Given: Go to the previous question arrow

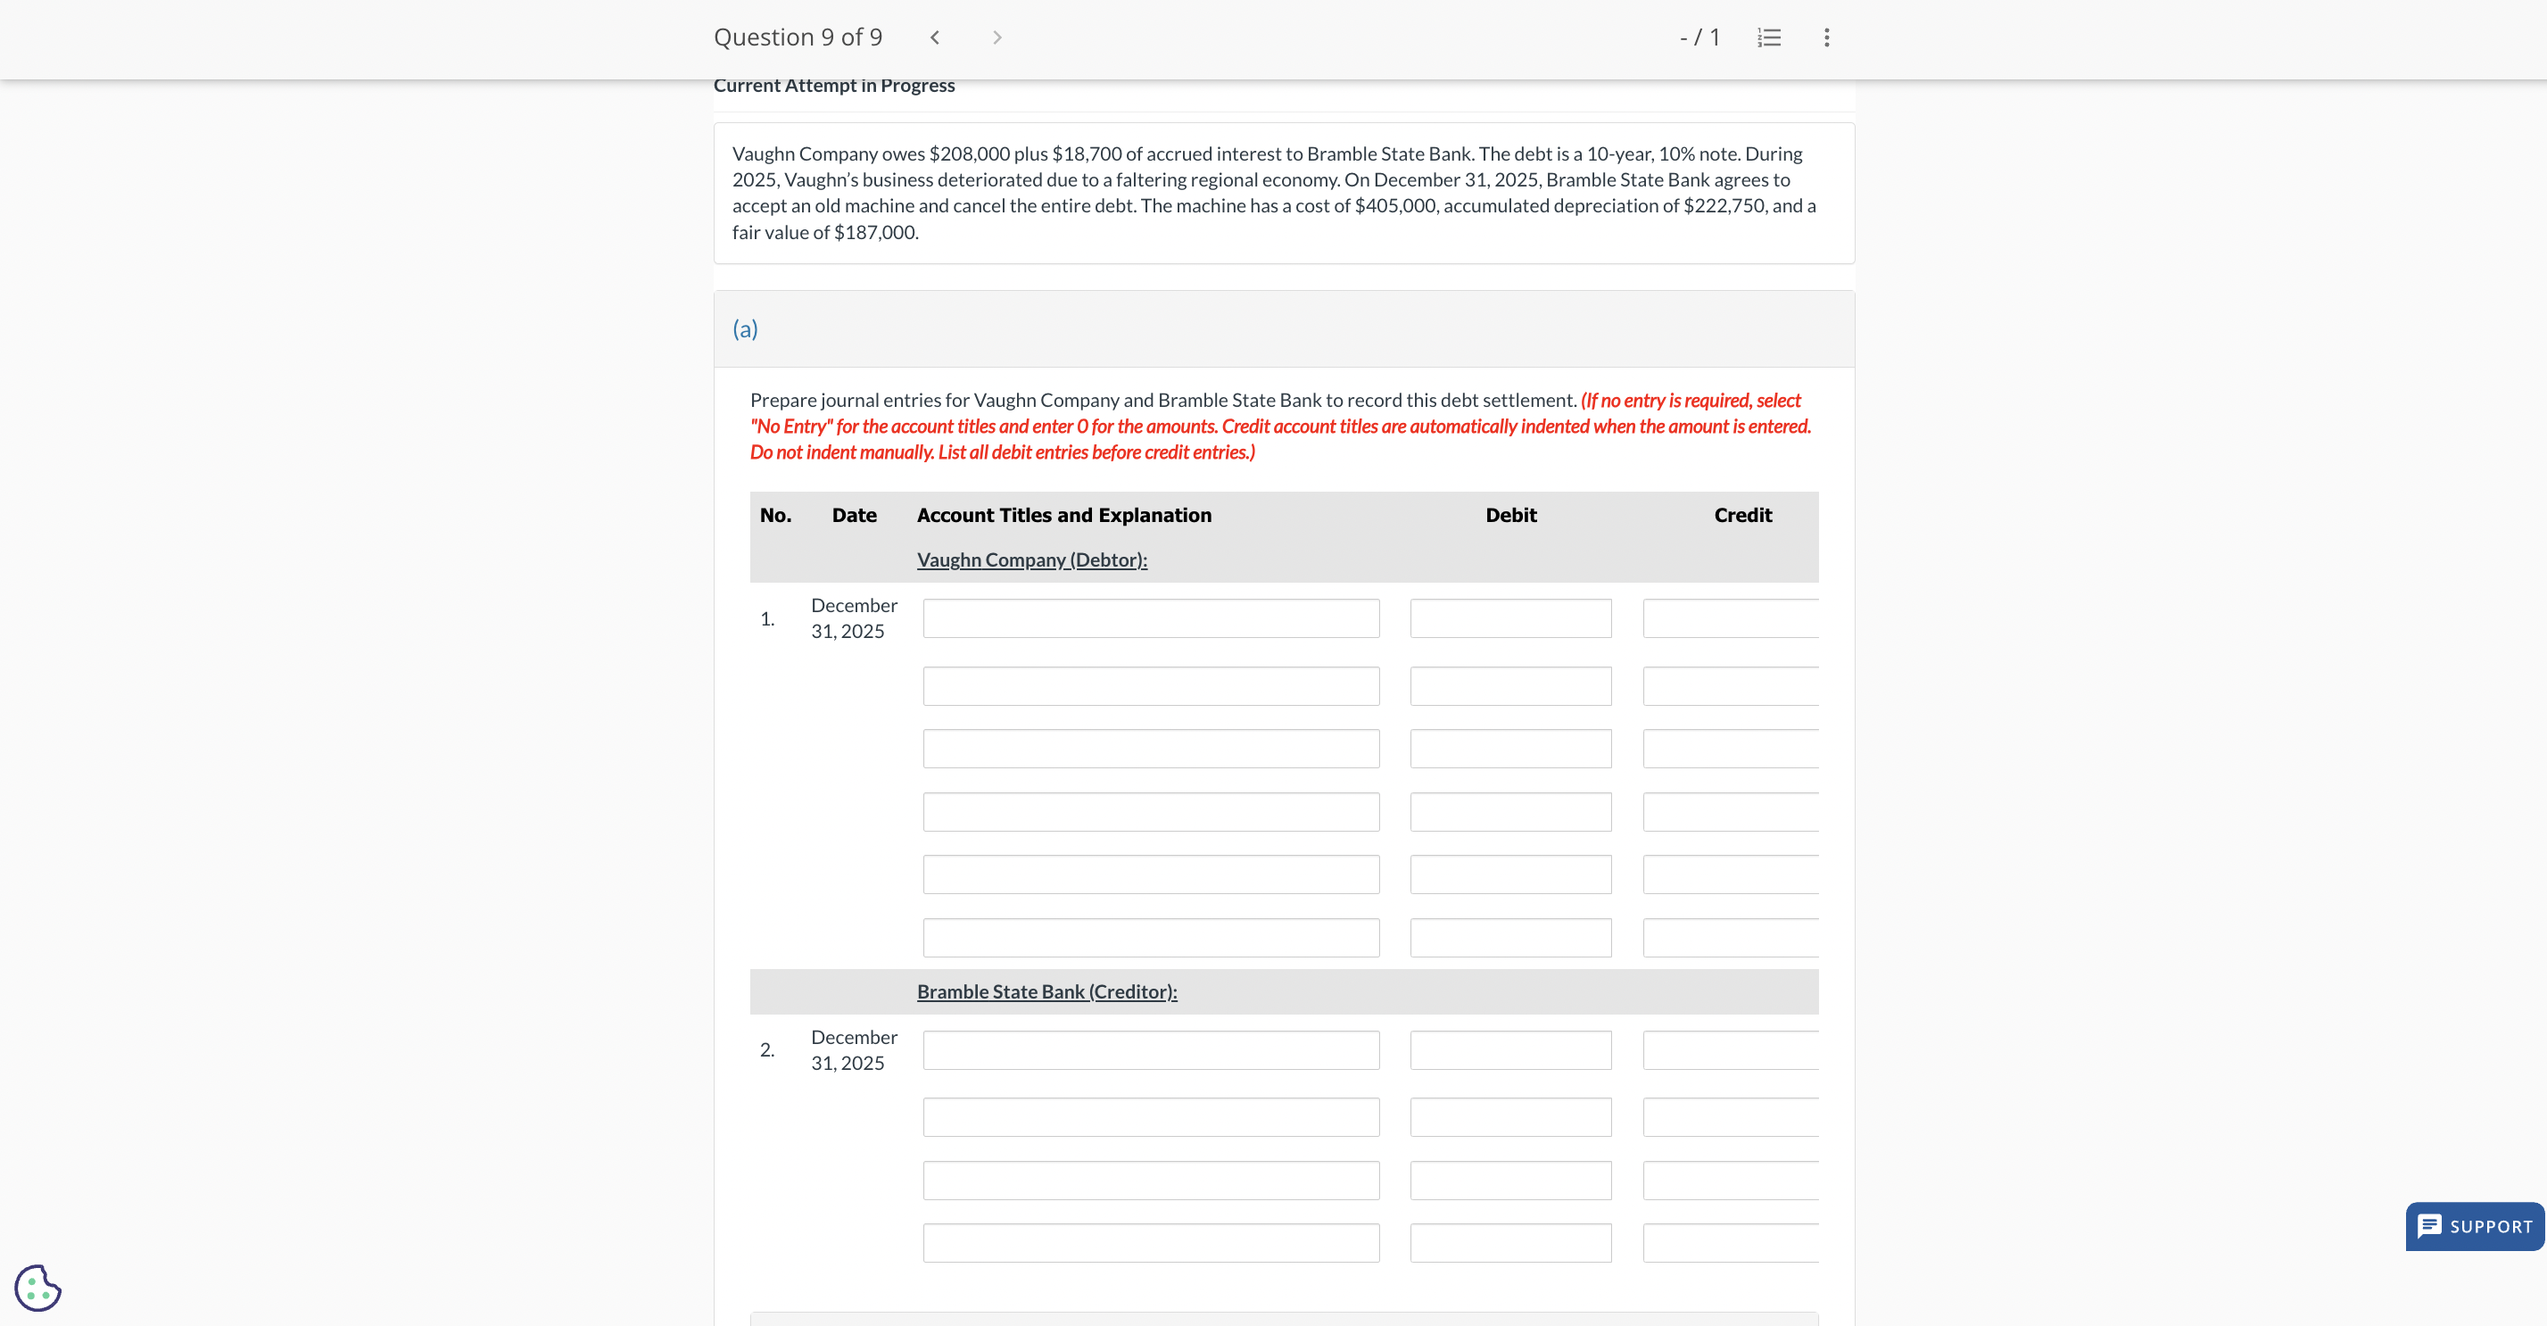Looking at the screenshot, I should tap(934, 37).
